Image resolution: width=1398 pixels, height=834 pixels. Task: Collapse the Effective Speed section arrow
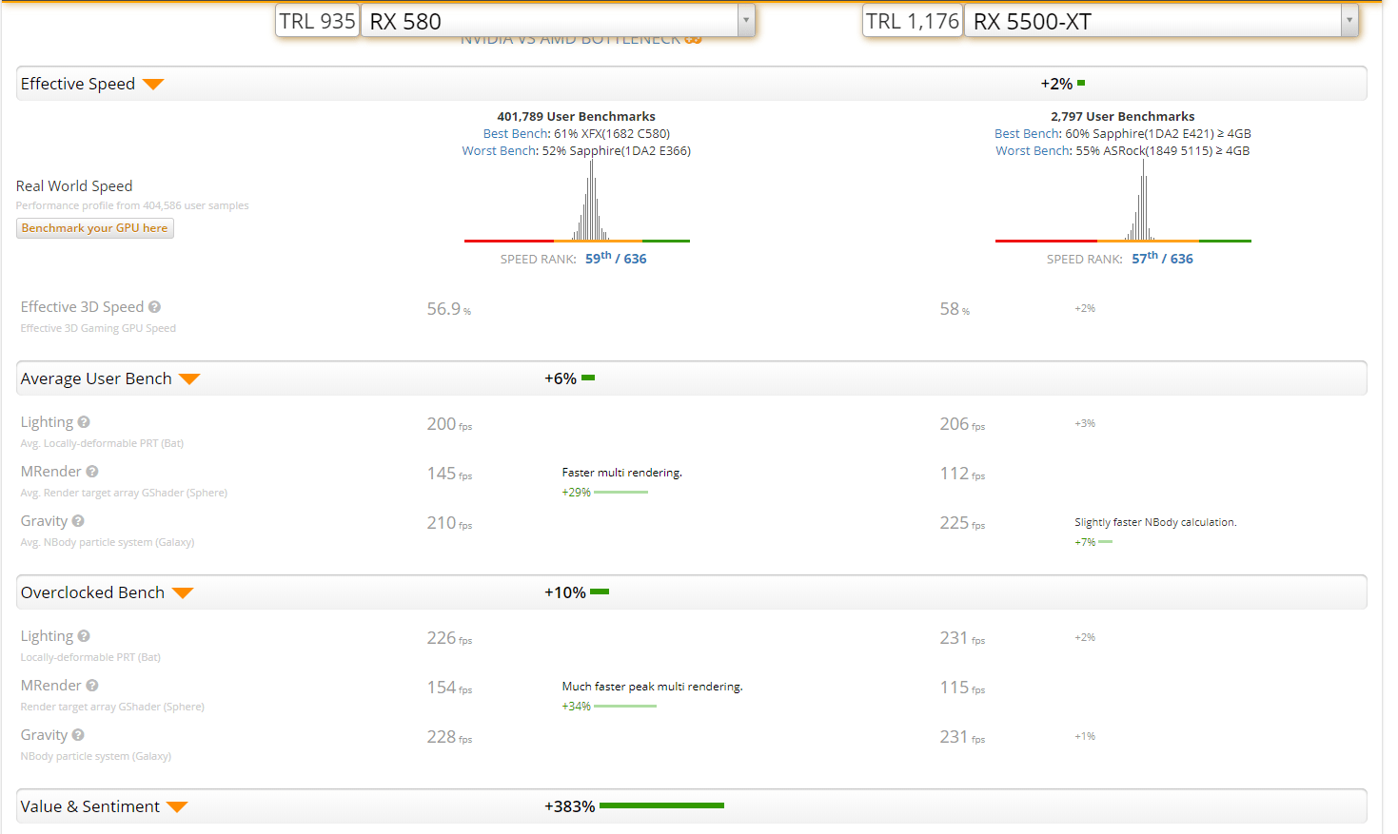pos(153,85)
